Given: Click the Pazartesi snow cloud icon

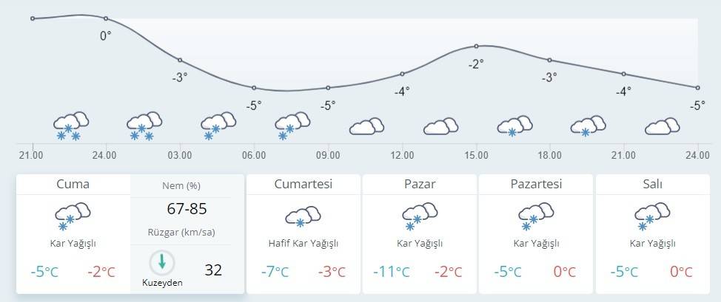Looking at the screenshot, I should 536,216.
